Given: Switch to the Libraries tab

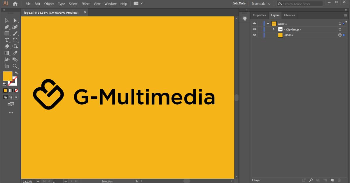Looking at the screenshot, I should click(x=289, y=15).
